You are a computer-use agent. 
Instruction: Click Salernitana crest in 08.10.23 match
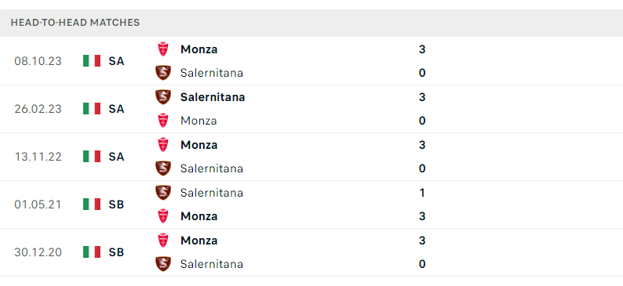click(x=163, y=73)
